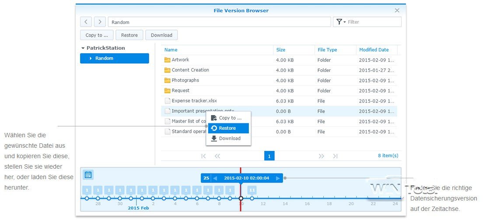
Task: Choose Copy to ... in context menu
Action: click(x=228, y=118)
